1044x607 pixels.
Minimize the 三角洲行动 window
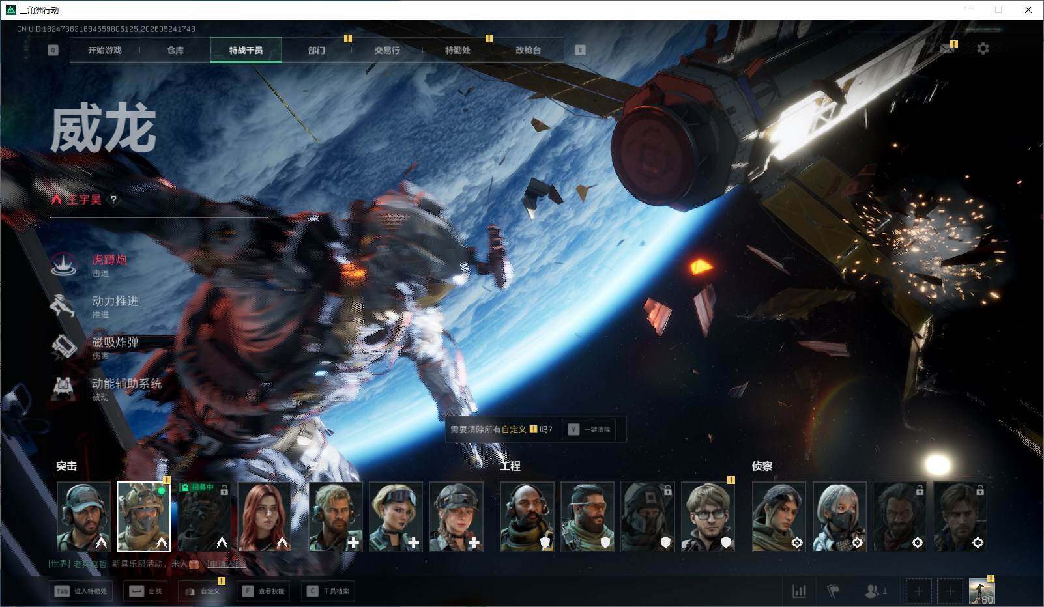968,10
